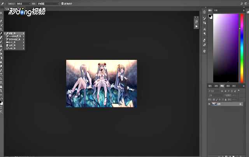The height and width of the screenshot is (157, 249).
Task: Choose Color Sampler Tool from the flyout
Action: point(14,39)
